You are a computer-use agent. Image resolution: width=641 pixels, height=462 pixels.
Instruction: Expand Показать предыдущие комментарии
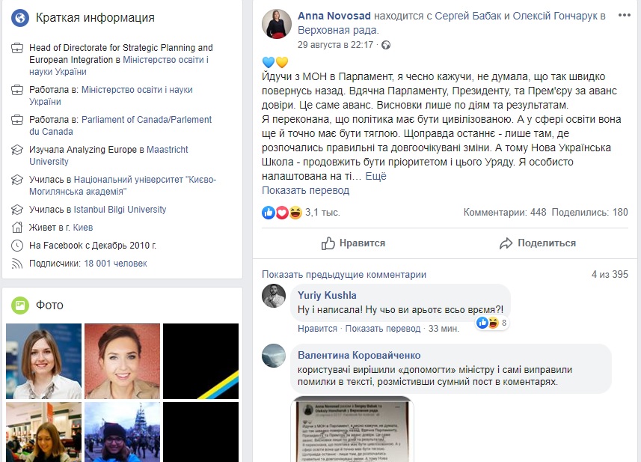click(x=344, y=275)
